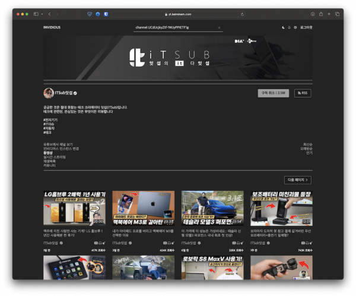
Task: Open notifications bell icon
Action: click(289, 27)
